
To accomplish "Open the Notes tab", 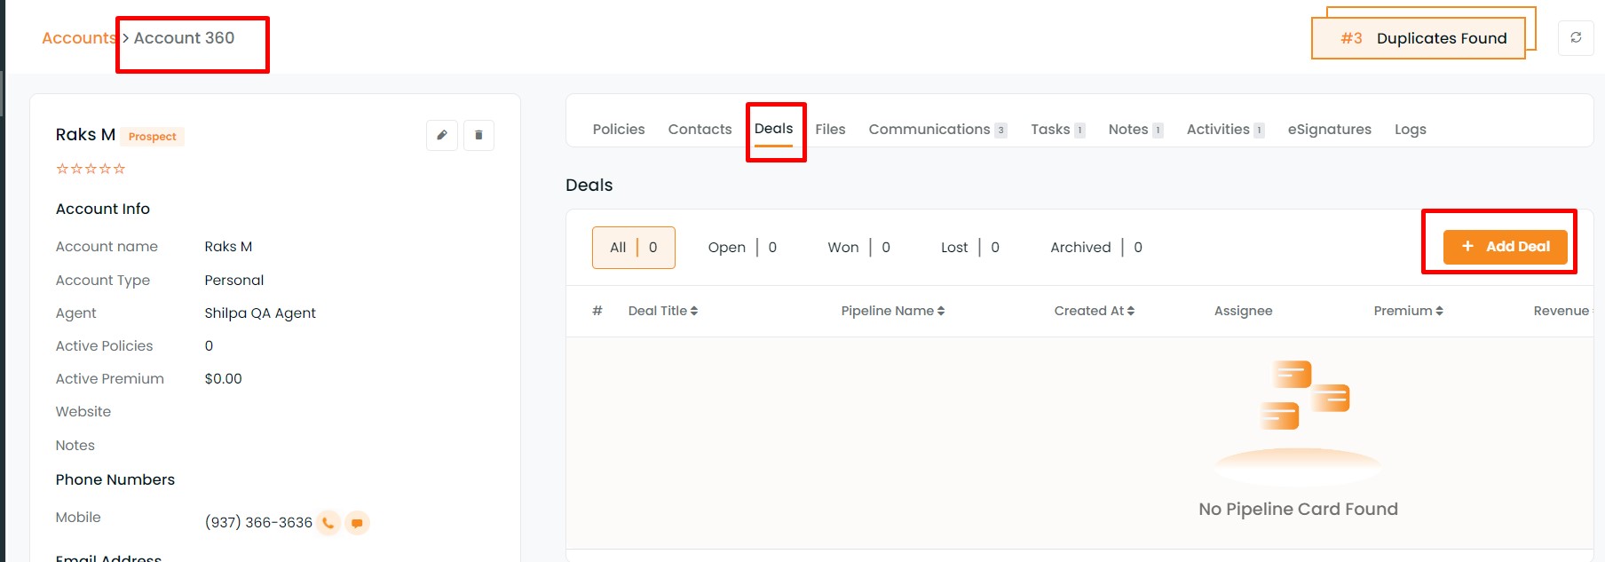I will pyautogui.click(x=1135, y=130).
